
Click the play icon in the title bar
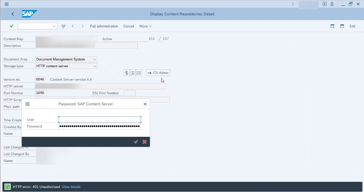coord(324,4)
